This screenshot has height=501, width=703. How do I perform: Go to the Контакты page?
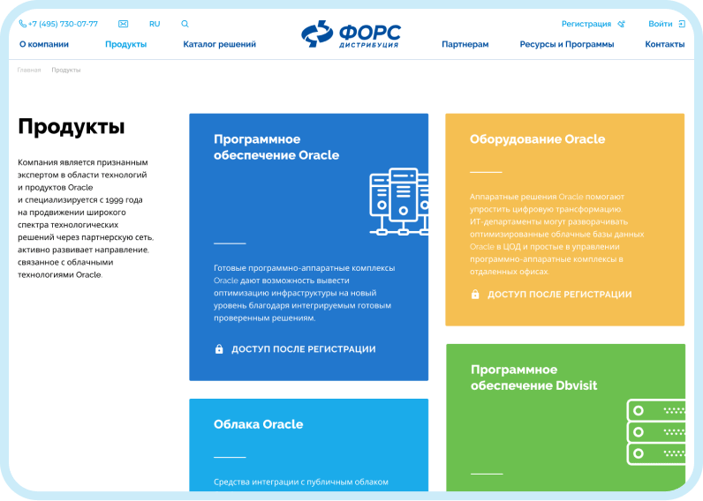click(x=664, y=44)
